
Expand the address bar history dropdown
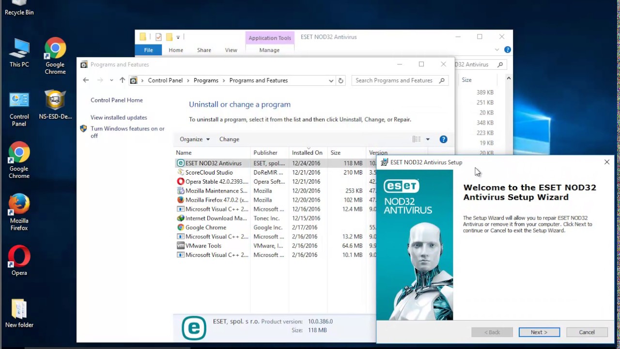331,80
